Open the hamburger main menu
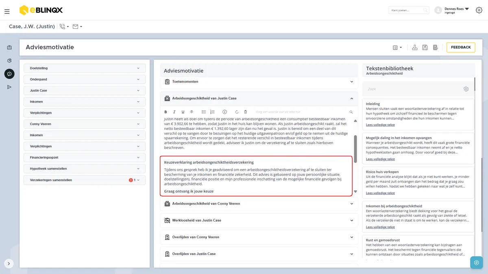 point(7,11)
